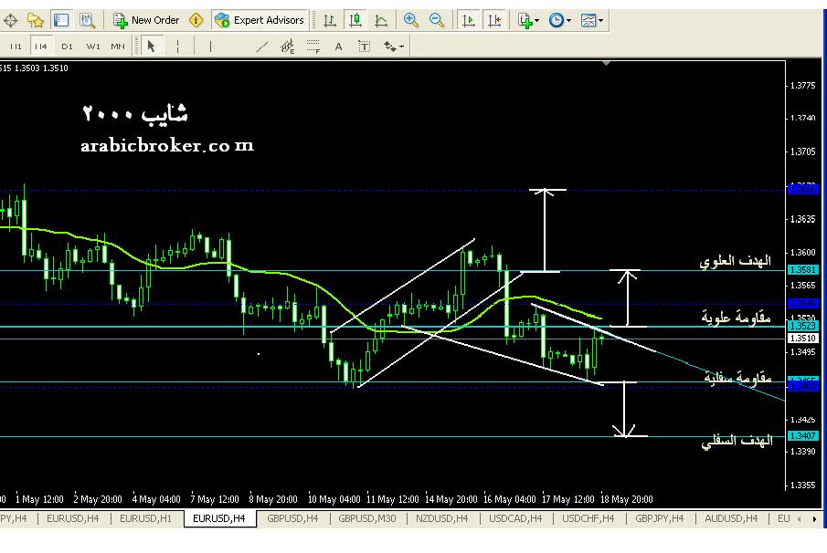Viewport: 827px width, 553px height.
Task: Select the Text Label tool
Action: 364,47
